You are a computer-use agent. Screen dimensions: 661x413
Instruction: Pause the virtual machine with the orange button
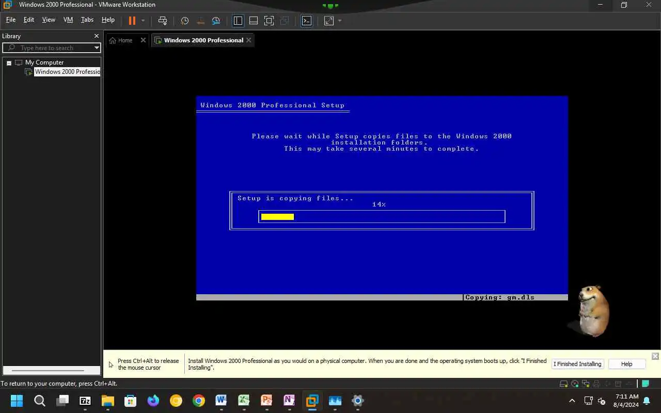coord(132,21)
